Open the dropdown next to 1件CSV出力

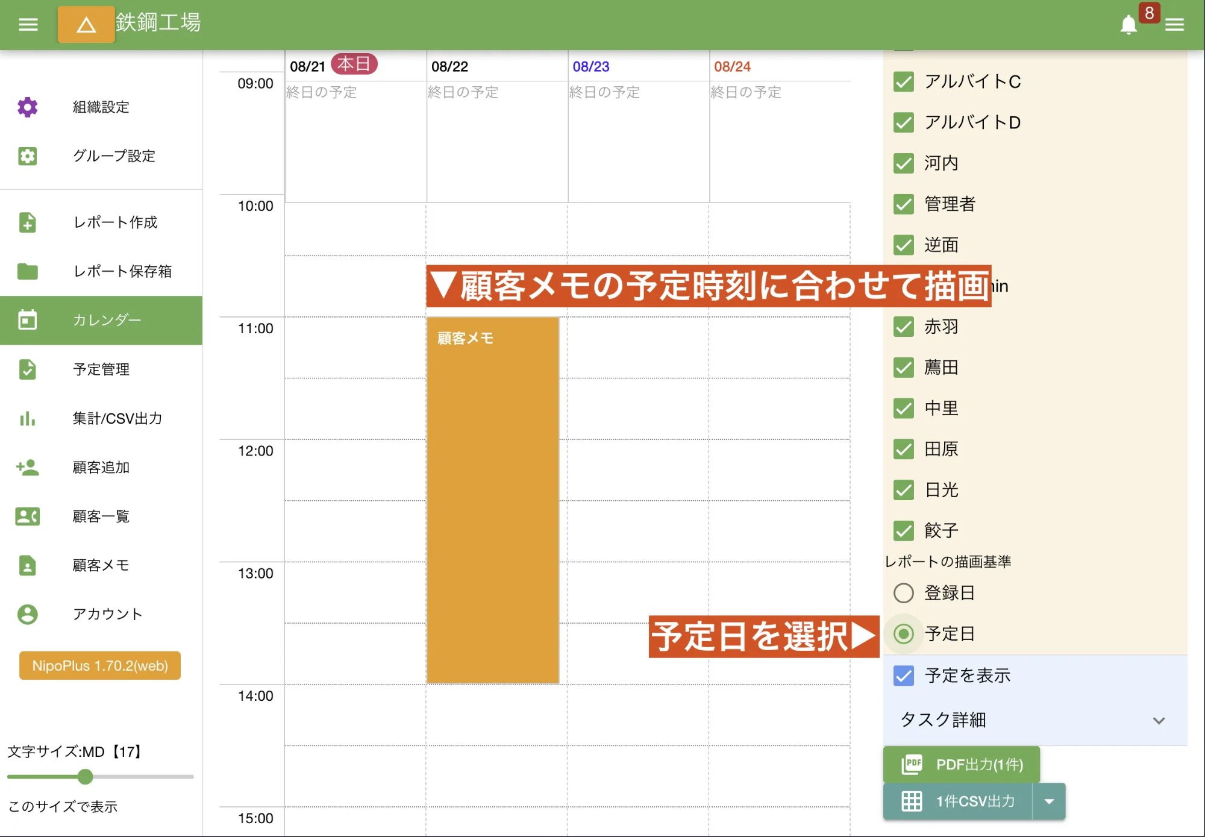click(1049, 801)
